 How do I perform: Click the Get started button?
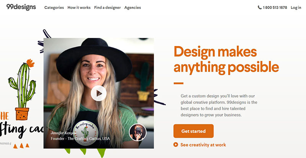pyautogui.click(x=194, y=131)
